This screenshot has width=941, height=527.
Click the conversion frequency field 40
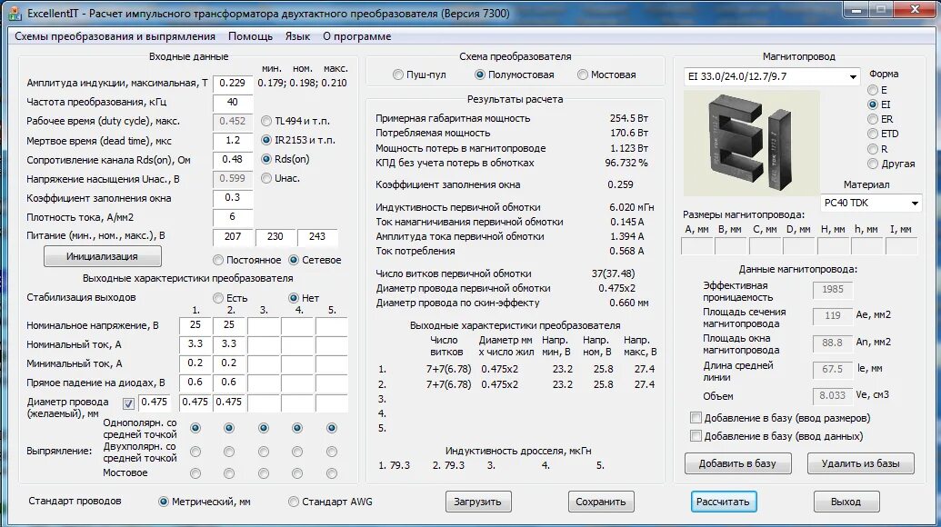[233, 103]
